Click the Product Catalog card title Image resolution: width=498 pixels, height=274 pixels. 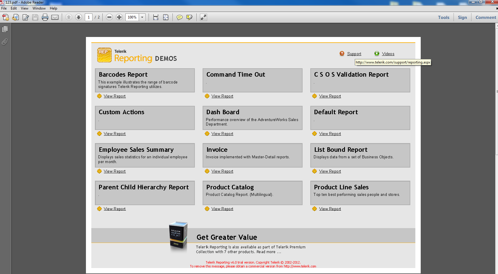[230, 187]
